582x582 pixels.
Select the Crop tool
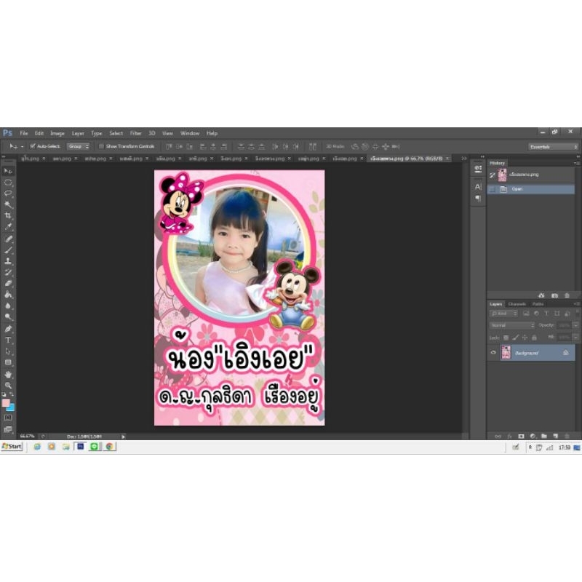tap(8, 215)
